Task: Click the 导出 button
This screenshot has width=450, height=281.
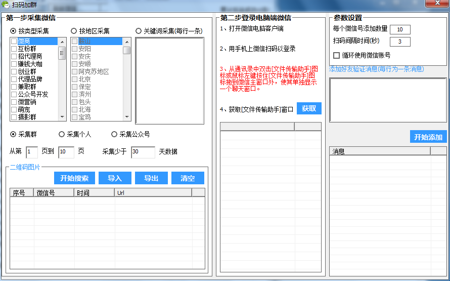Action: [x=151, y=178]
